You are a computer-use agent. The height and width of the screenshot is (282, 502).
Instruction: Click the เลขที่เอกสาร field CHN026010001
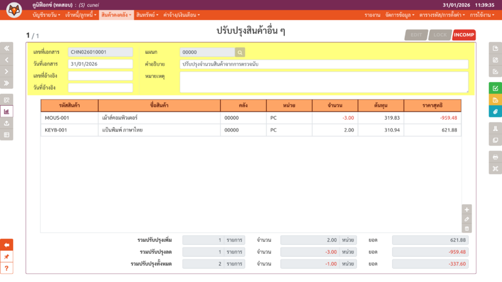[x=100, y=52]
